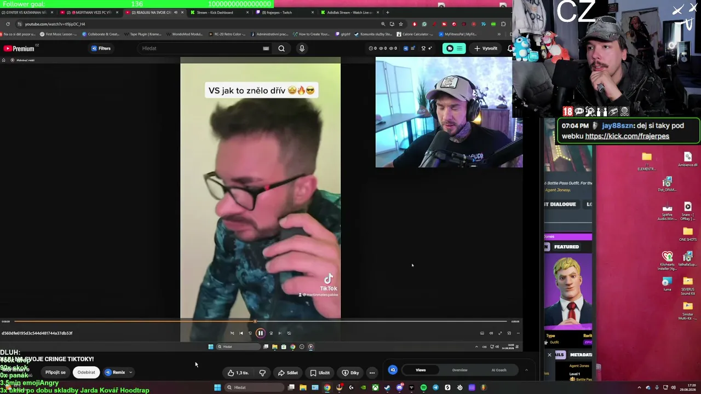Toggle shuffle in the player controls
This screenshot has height=394, width=701.
click(232, 333)
